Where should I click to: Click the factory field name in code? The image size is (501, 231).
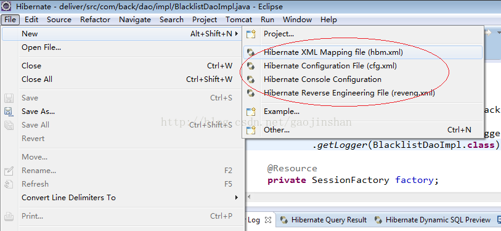(x=414, y=180)
